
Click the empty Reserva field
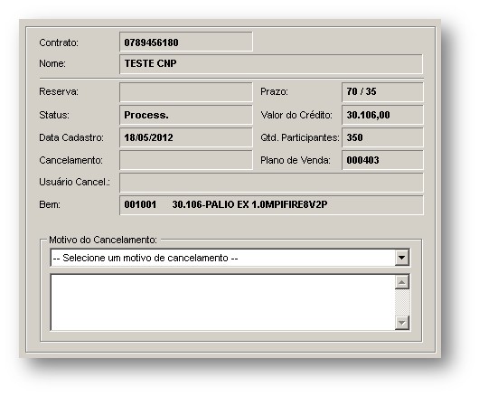(186, 91)
